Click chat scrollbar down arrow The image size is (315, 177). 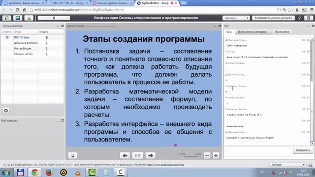coord(312,143)
